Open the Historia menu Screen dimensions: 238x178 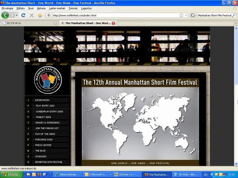pyautogui.click(x=41, y=8)
